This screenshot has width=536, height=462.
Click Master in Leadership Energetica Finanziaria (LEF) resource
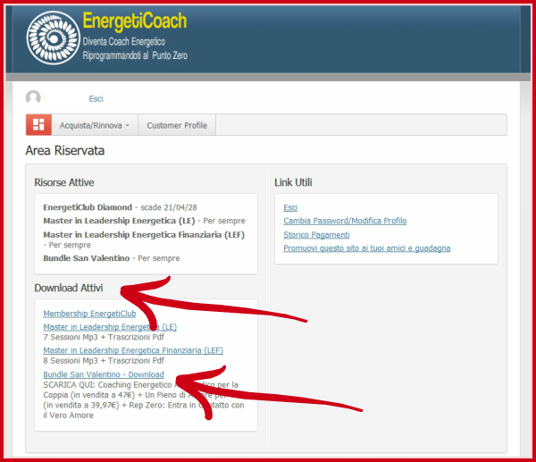click(x=144, y=235)
